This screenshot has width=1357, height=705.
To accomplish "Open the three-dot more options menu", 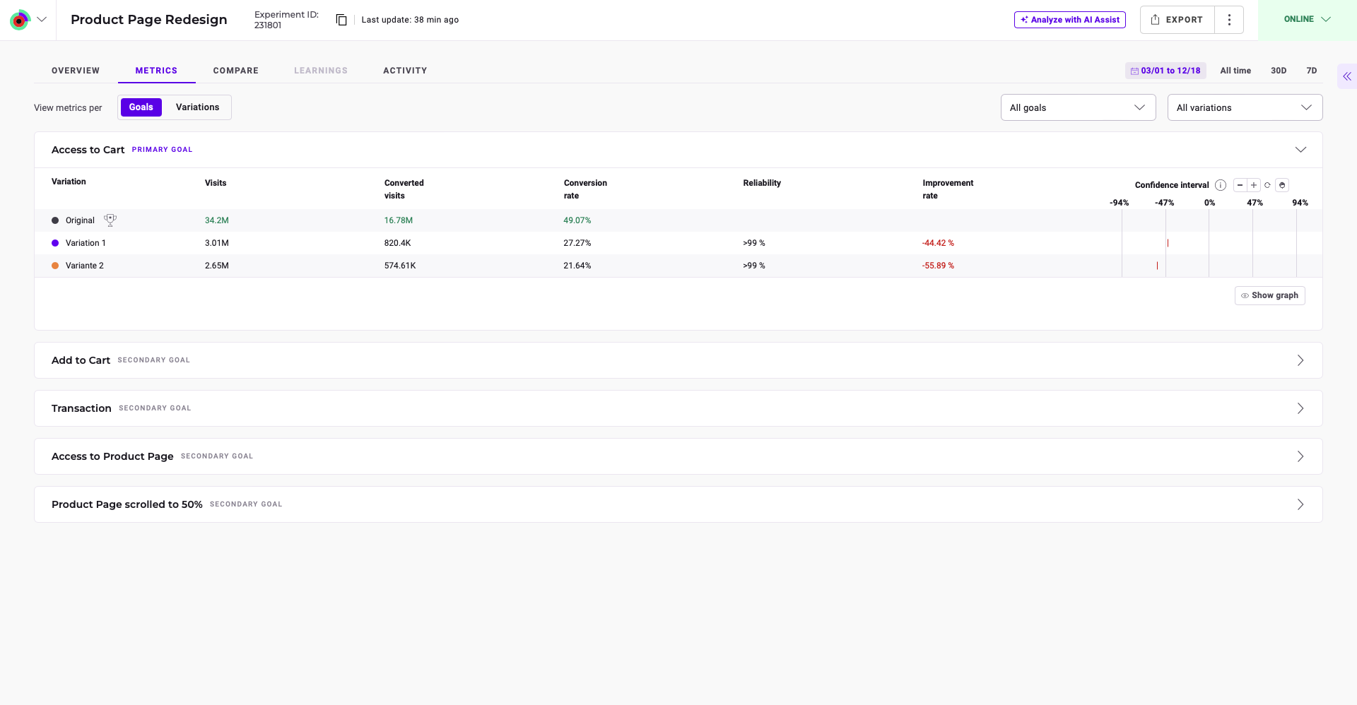I will pos(1229,20).
